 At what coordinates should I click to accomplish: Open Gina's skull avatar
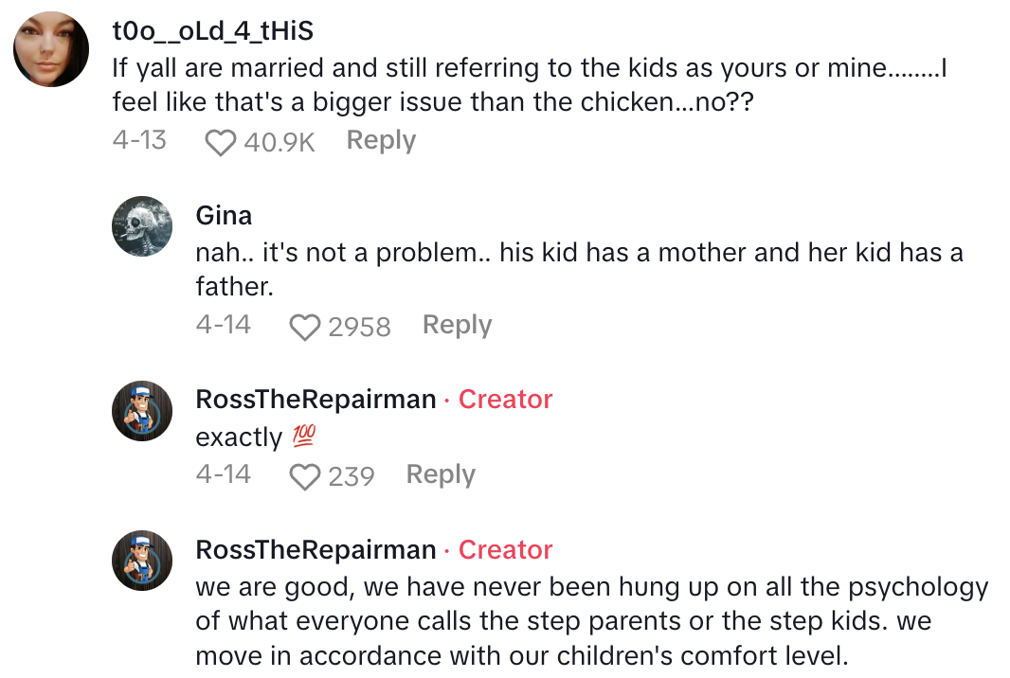[142, 226]
